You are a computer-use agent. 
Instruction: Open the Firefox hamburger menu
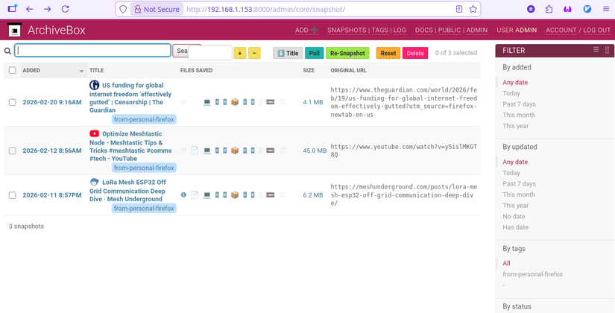(605, 9)
